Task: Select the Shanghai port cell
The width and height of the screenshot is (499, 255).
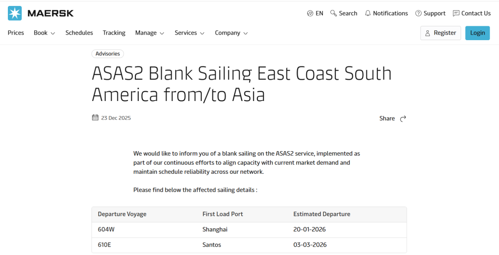Action: tap(215, 229)
